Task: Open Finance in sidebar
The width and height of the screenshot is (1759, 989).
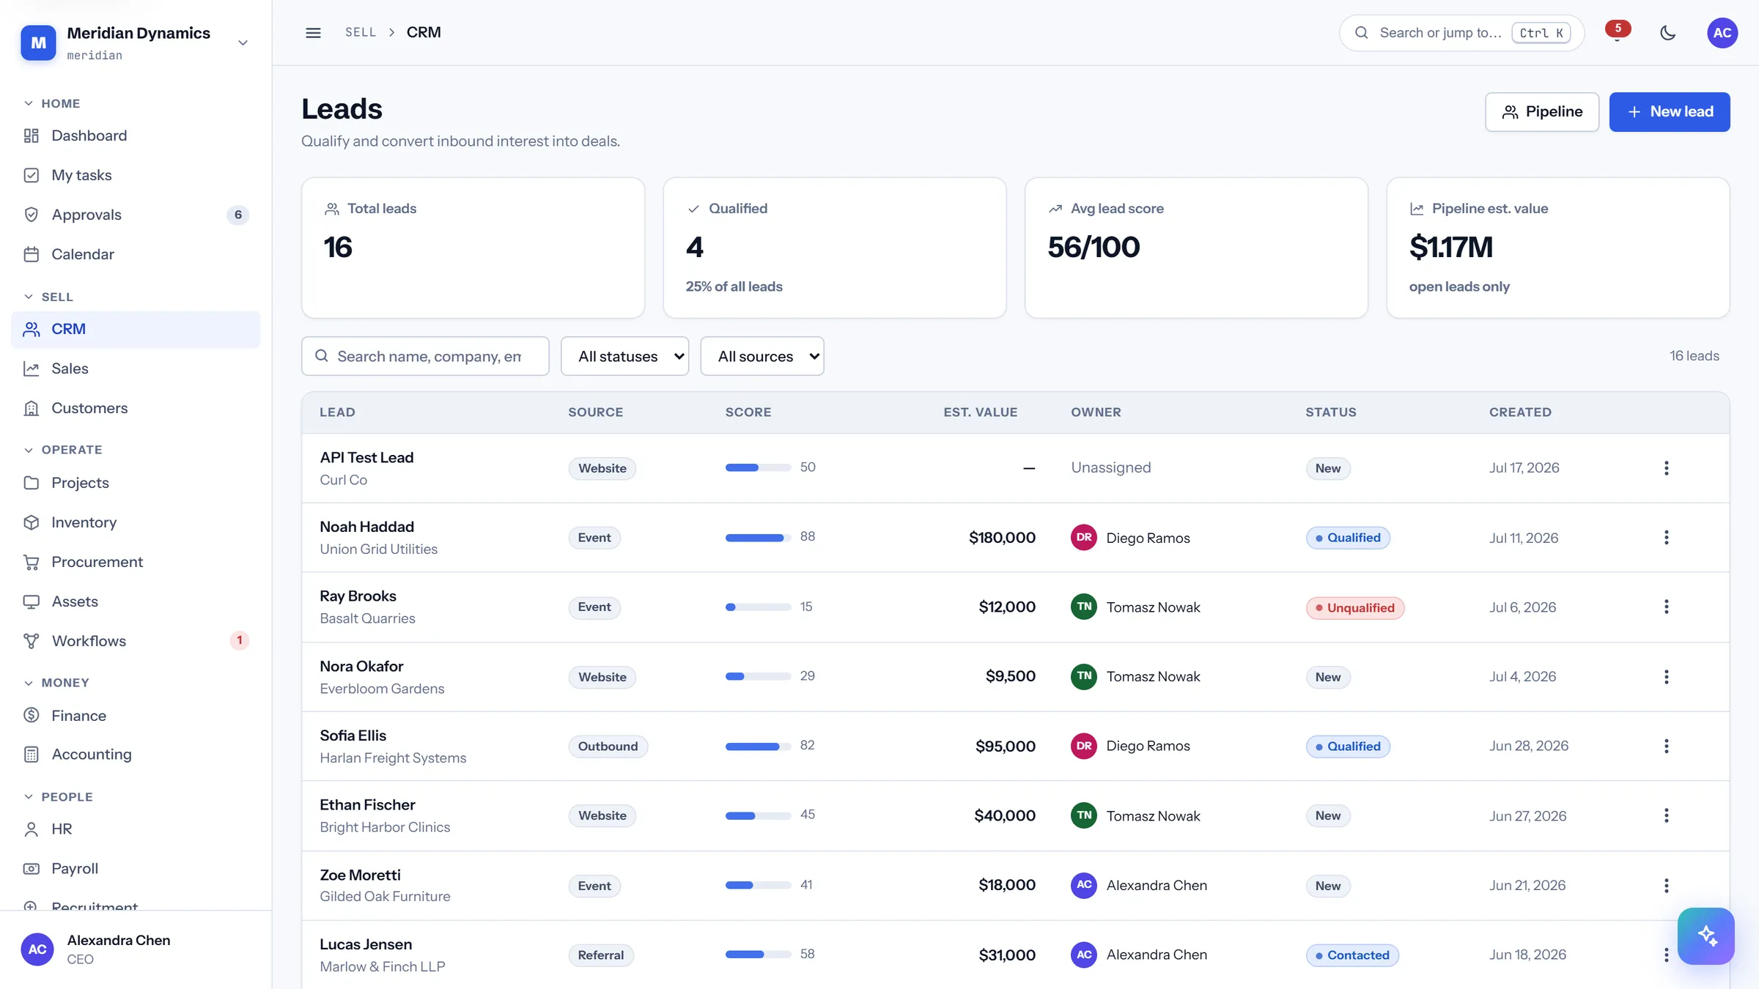Action: pos(136,716)
